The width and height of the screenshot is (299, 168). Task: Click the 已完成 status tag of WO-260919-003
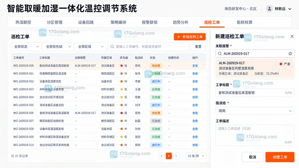coord(156,89)
